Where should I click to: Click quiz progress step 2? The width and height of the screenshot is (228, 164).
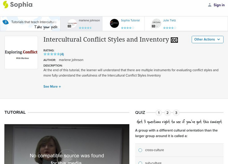(167, 113)
